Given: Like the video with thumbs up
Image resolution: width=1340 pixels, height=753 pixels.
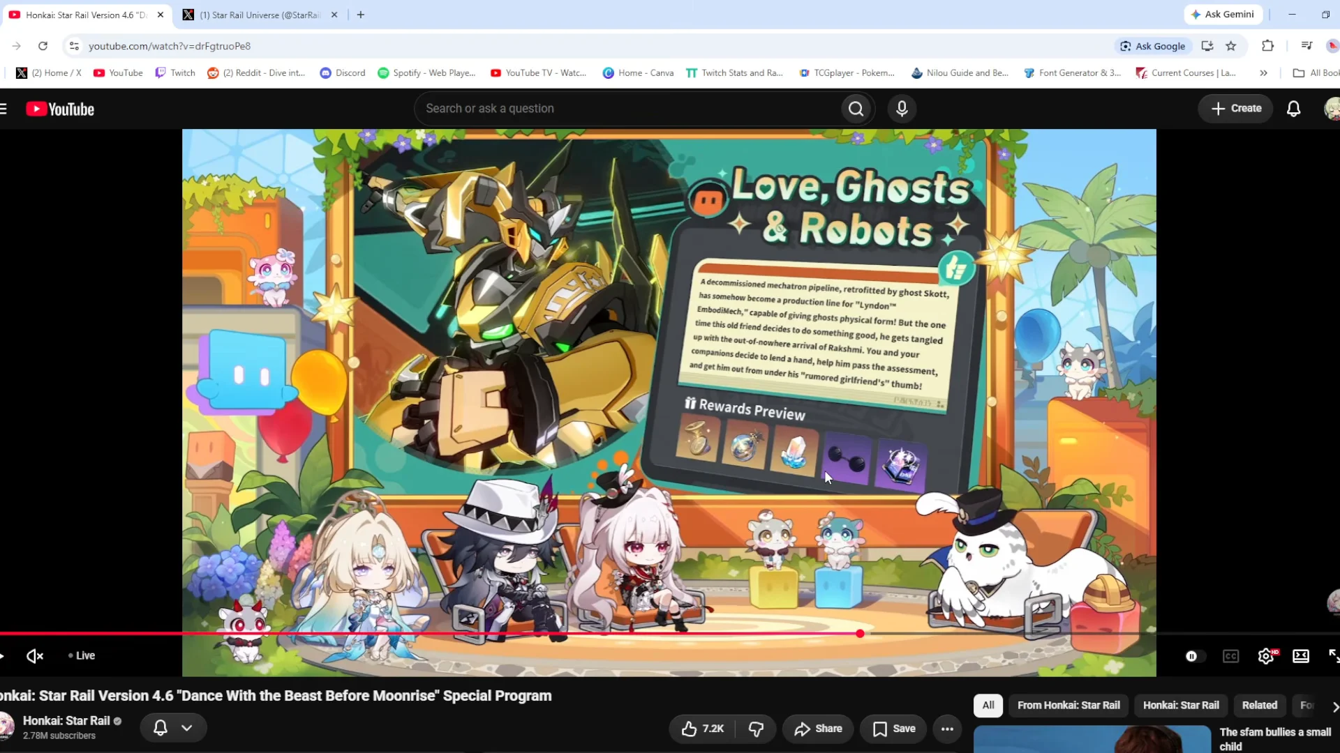Looking at the screenshot, I should tap(703, 729).
